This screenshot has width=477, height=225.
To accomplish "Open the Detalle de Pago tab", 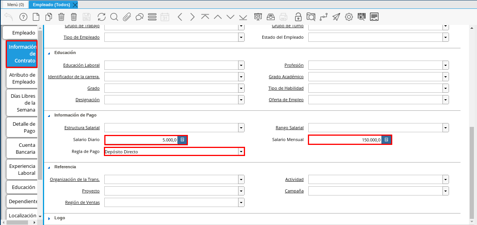I will pyautogui.click(x=22, y=127).
